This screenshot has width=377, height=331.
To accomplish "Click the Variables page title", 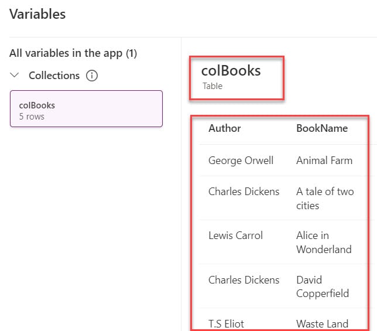I will click(x=37, y=13).
